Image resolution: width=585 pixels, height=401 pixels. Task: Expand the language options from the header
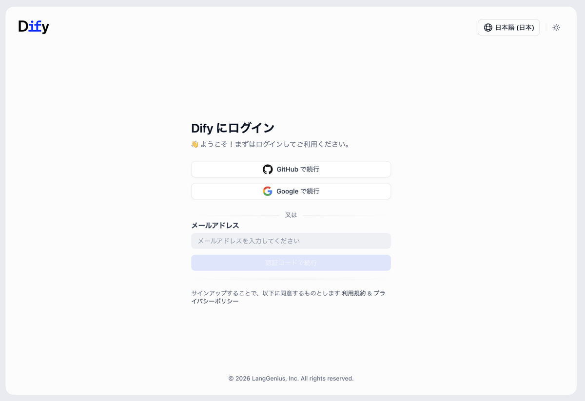coord(508,28)
